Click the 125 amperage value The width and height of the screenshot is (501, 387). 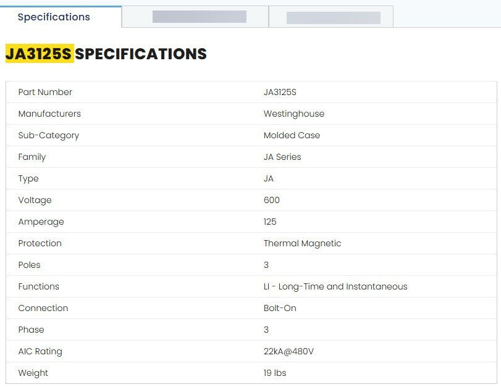270,222
